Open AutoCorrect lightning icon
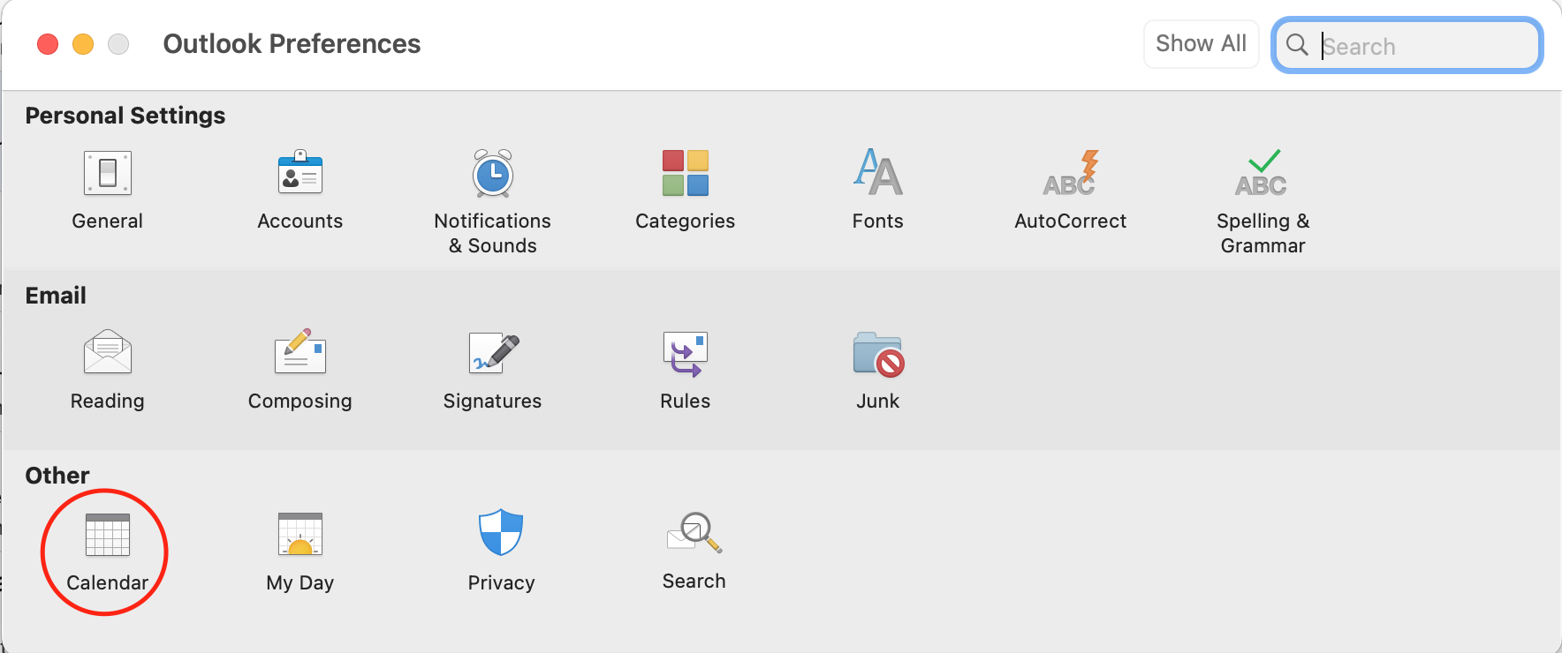The image size is (1562, 653). click(x=1071, y=172)
